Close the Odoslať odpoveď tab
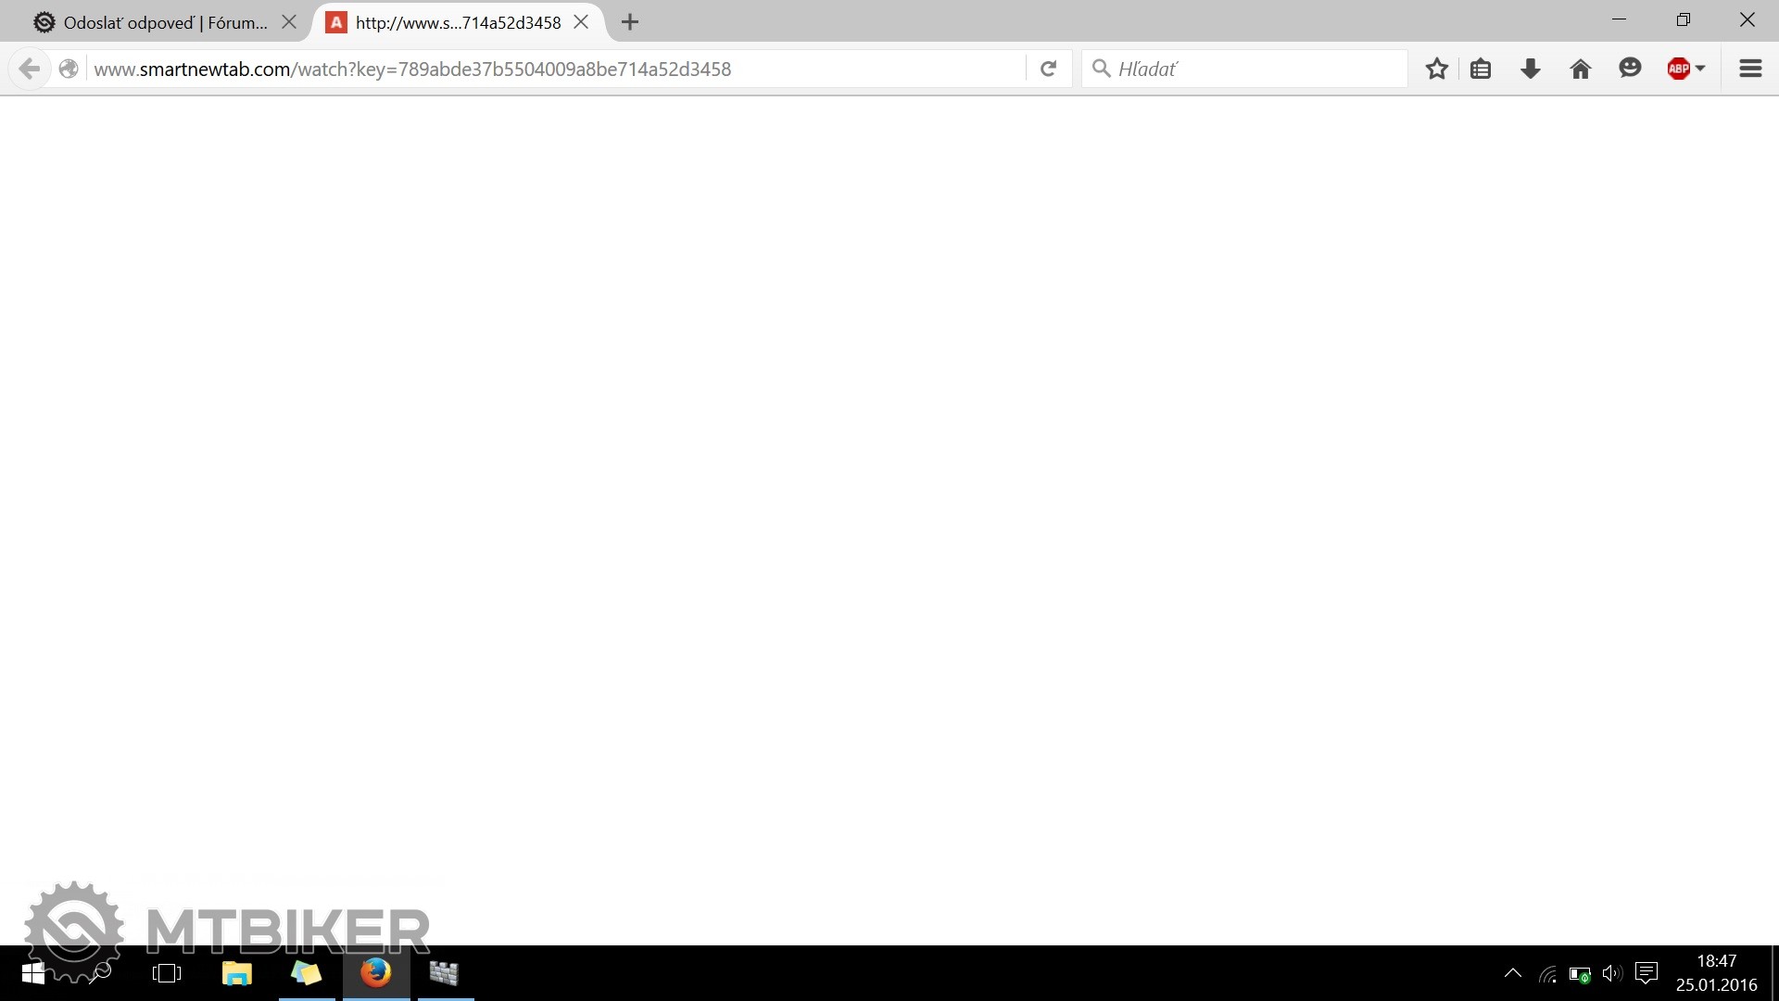 (x=289, y=22)
